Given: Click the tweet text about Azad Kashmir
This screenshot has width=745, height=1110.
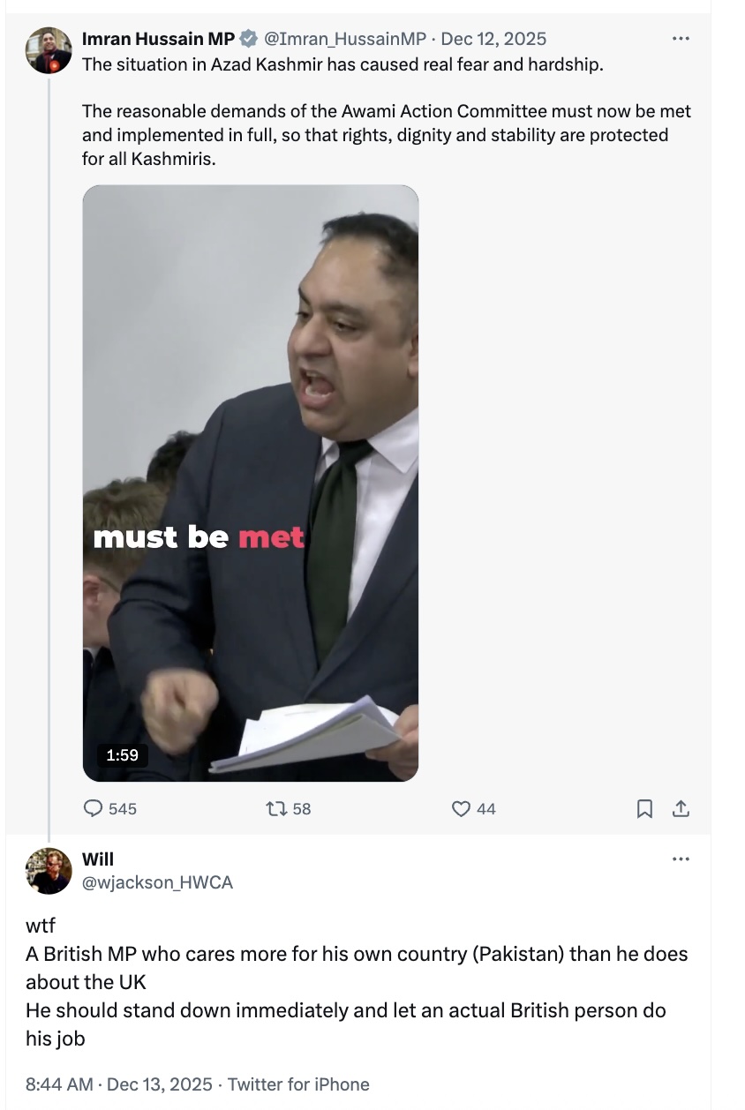Looking at the screenshot, I should 342,65.
